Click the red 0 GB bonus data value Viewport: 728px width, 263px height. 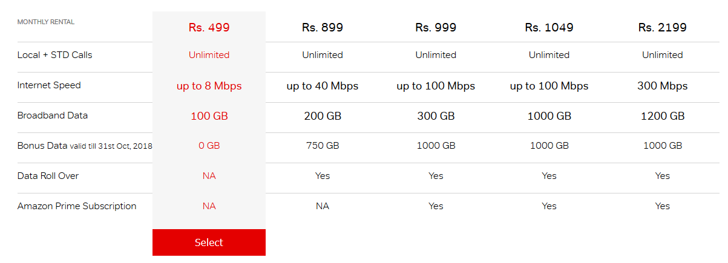point(209,146)
